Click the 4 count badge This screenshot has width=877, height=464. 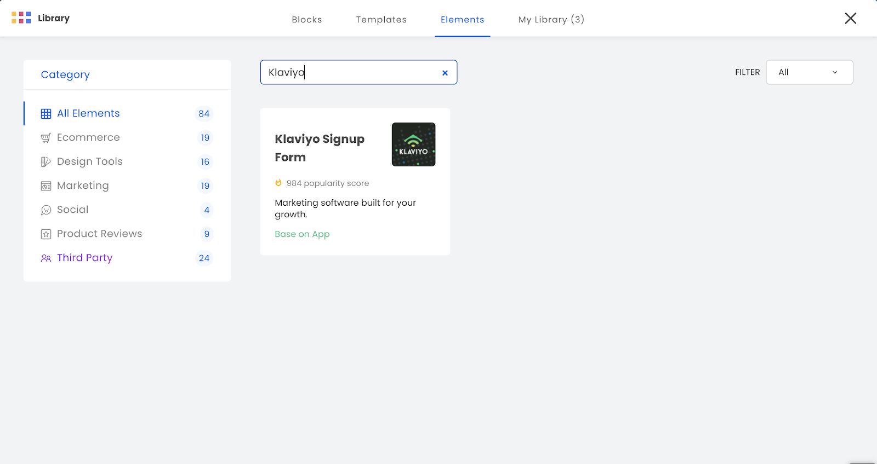[x=207, y=210]
